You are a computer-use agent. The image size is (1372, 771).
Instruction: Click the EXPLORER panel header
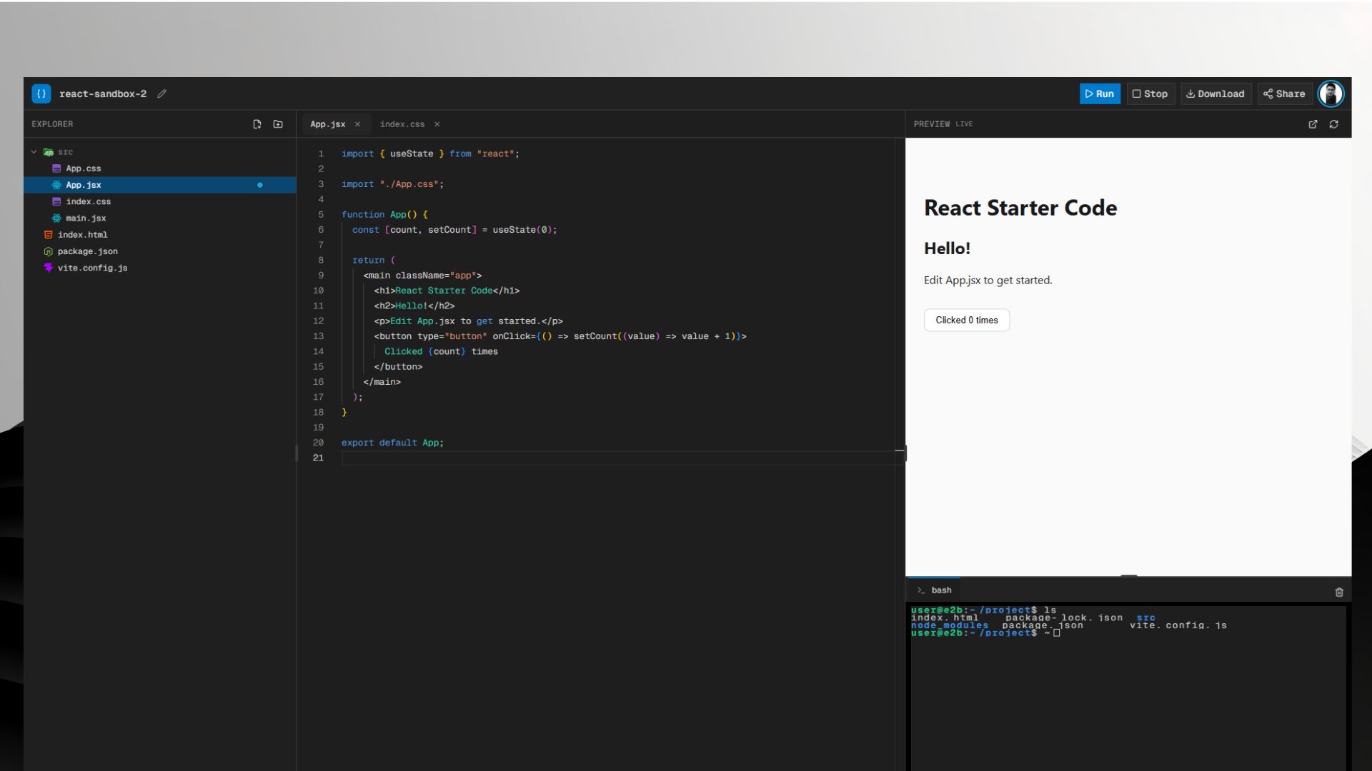point(52,124)
